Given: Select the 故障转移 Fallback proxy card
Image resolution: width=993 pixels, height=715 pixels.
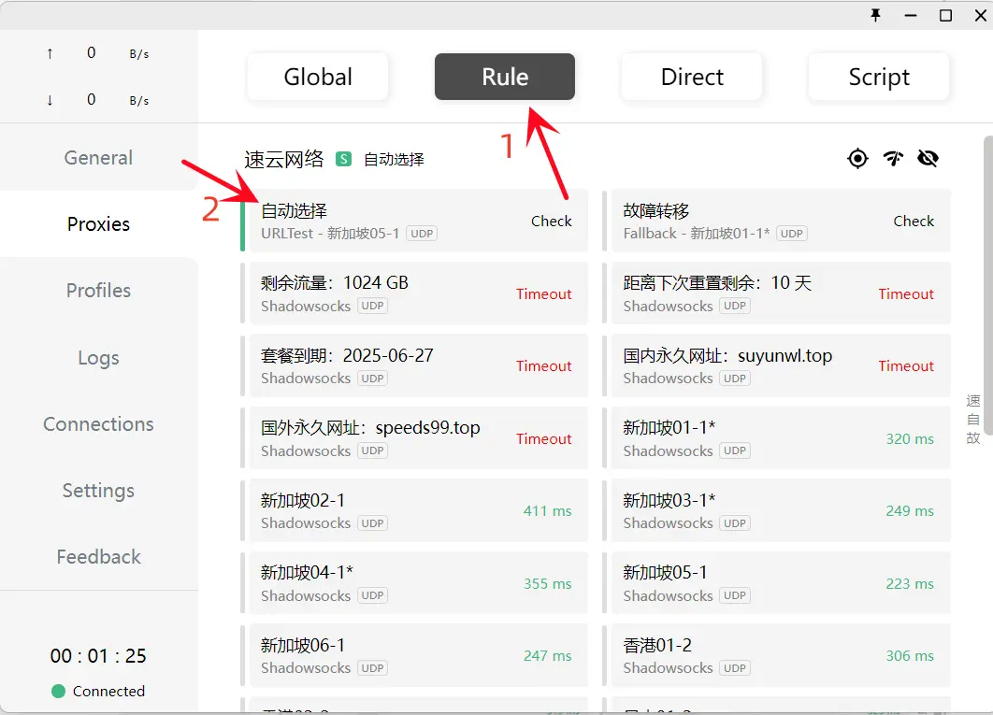Looking at the screenshot, I should 776,221.
